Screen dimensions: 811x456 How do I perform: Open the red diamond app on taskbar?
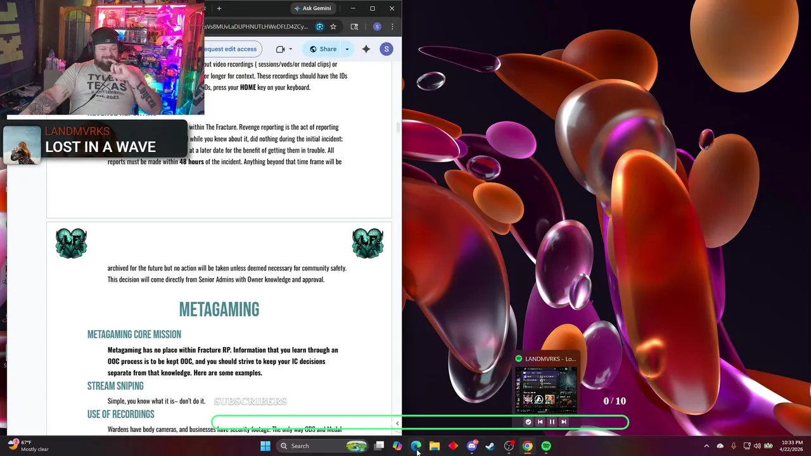[453, 446]
